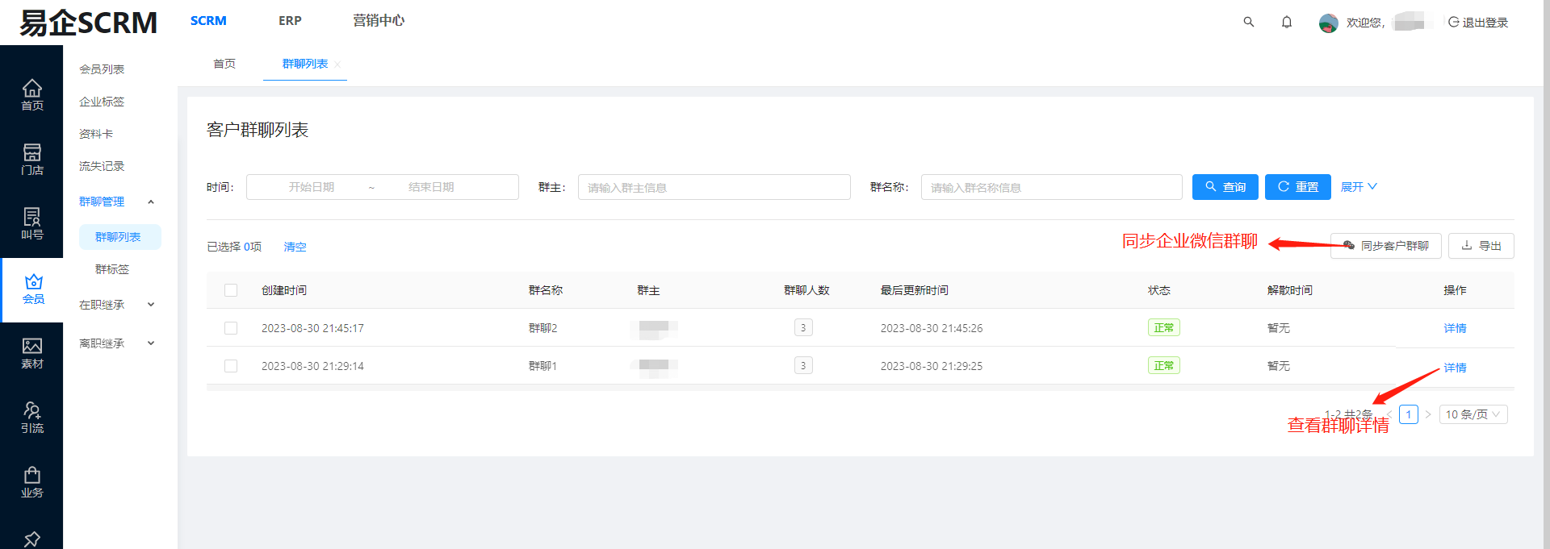Viewport: 1550px width, 549px height.
Task: Focus the 群名称 group name input field
Action: 1051,187
